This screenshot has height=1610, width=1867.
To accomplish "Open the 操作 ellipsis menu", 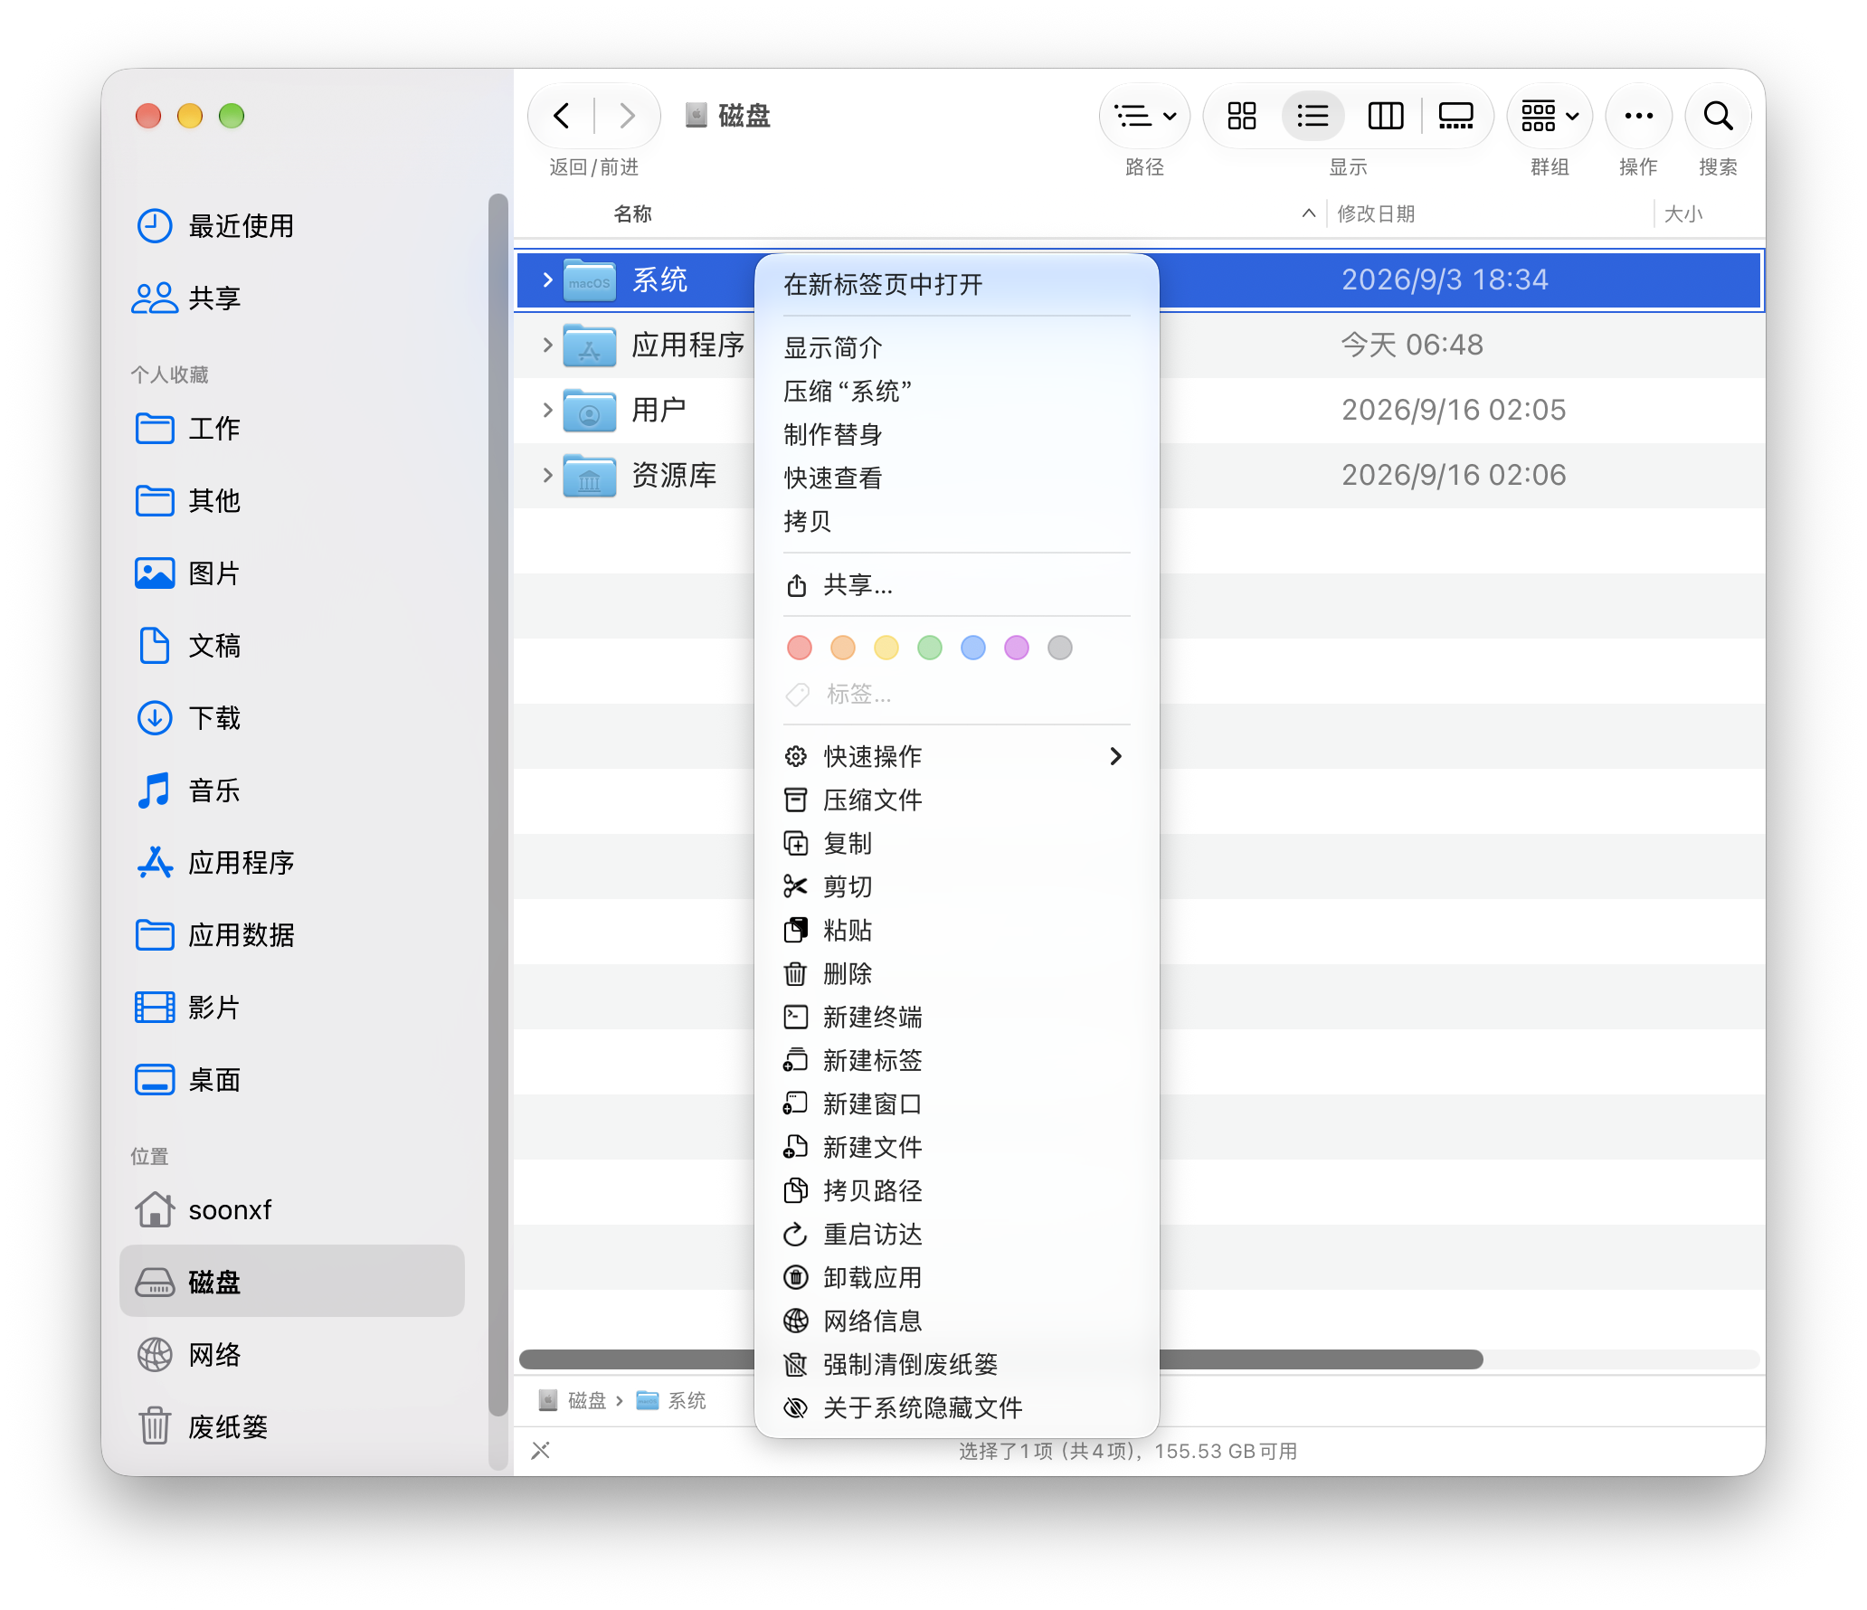I will pyautogui.click(x=1638, y=116).
